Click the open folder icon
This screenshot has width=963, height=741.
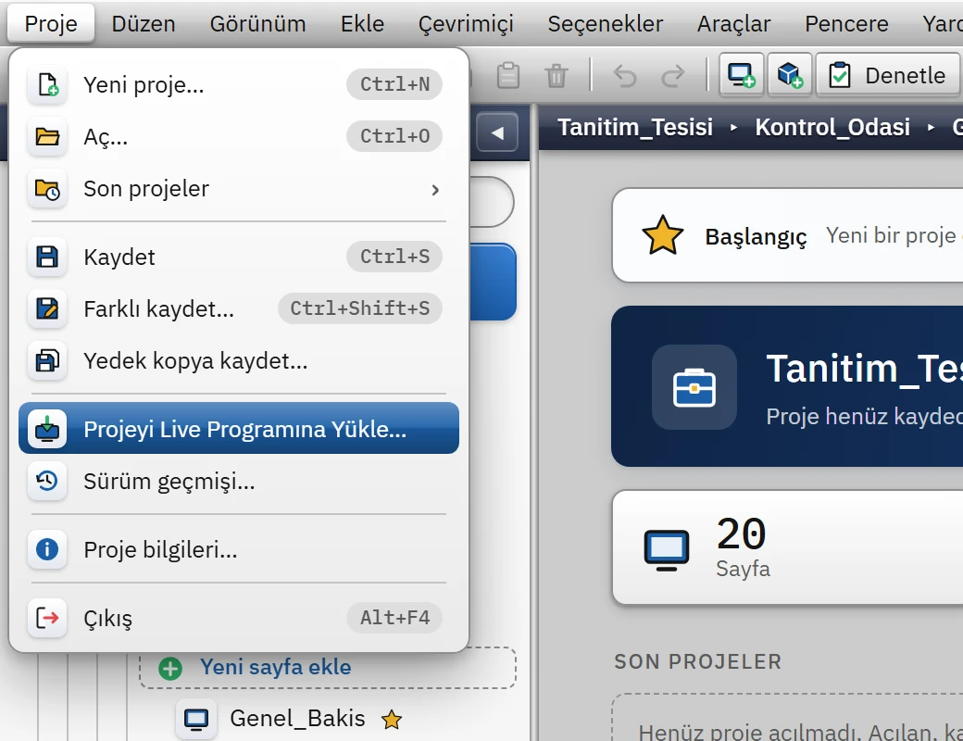(47, 136)
